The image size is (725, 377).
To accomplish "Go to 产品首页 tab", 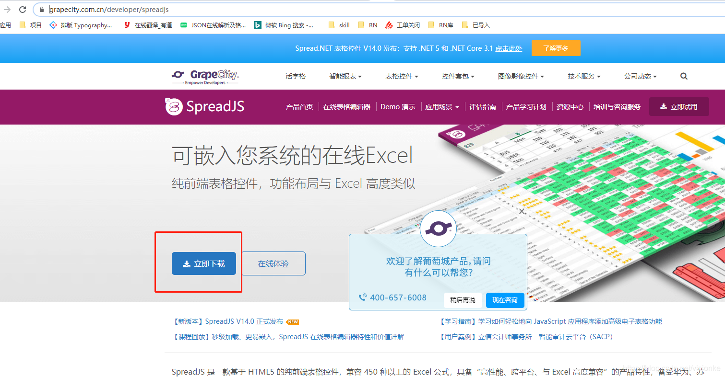I will pyautogui.click(x=299, y=107).
